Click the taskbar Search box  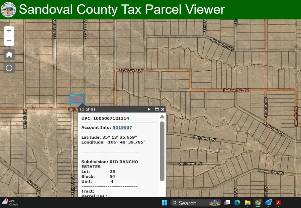(187, 203)
